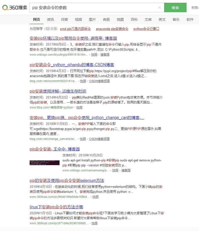The image size is (199, 231).
Task: Switch to the 百科 tab
Action: (134, 19)
